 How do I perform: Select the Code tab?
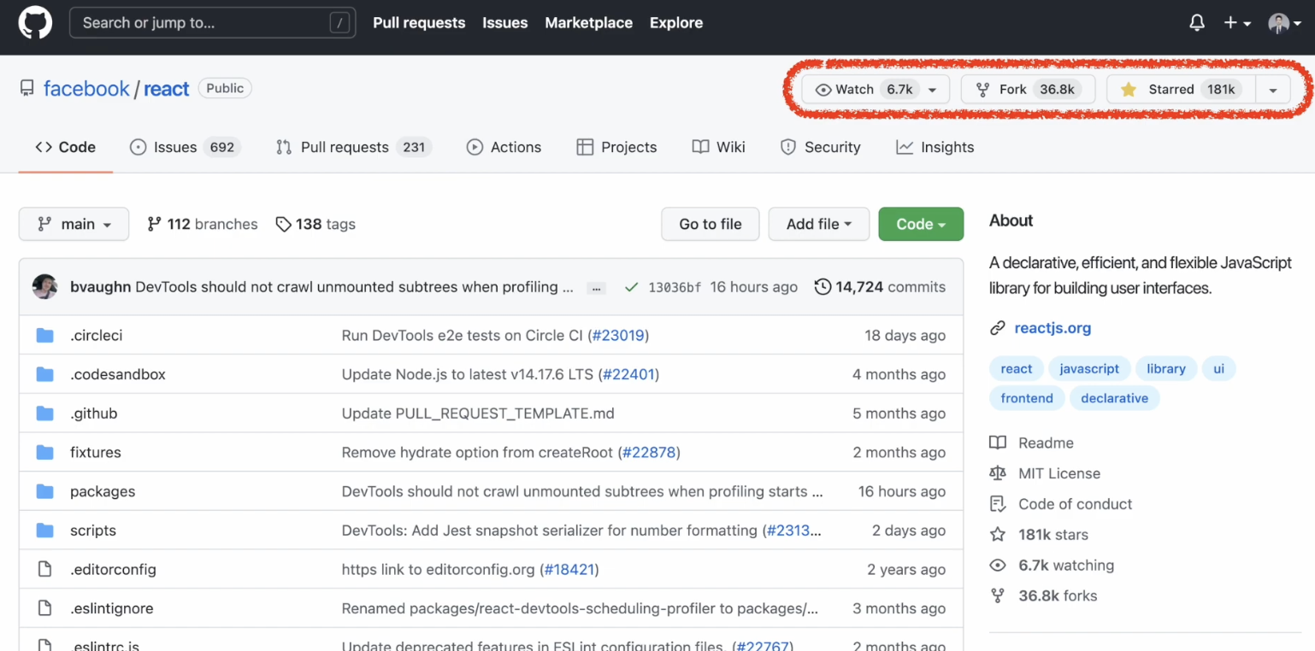pyautogui.click(x=66, y=147)
